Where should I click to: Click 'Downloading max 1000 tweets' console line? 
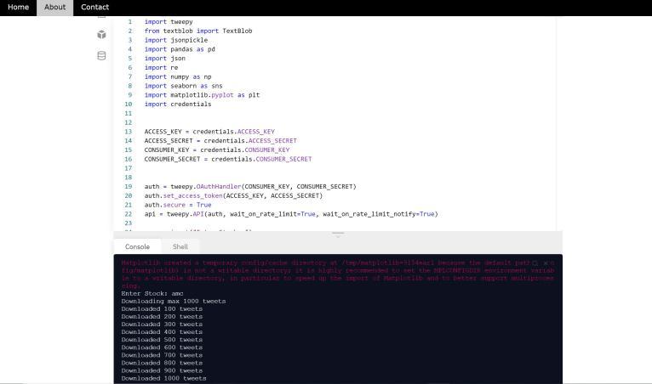(x=174, y=301)
